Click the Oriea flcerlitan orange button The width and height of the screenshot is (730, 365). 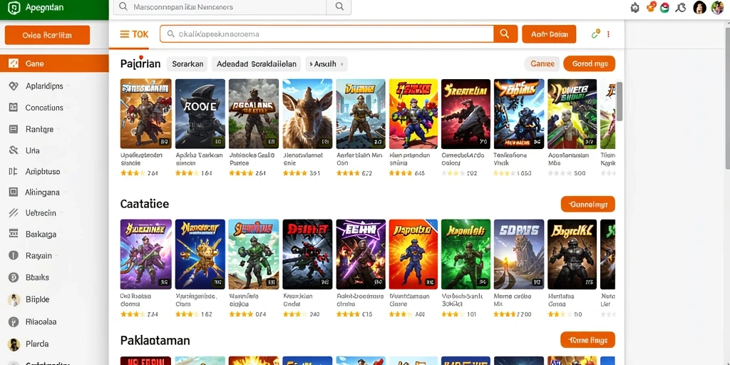(x=47, y=36)
